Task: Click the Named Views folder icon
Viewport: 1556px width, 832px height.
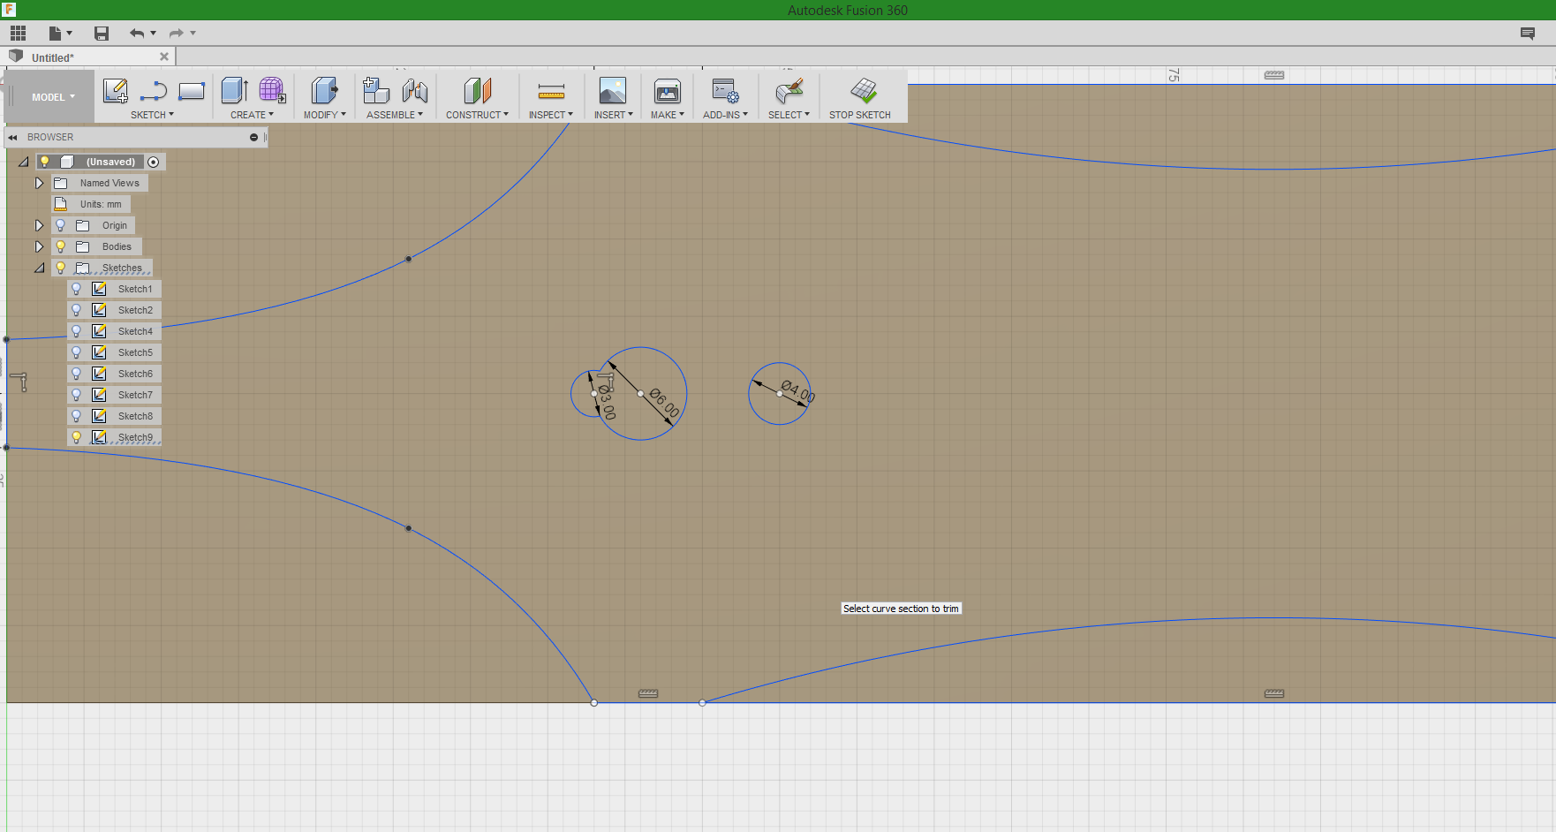Action: (61, 183)
